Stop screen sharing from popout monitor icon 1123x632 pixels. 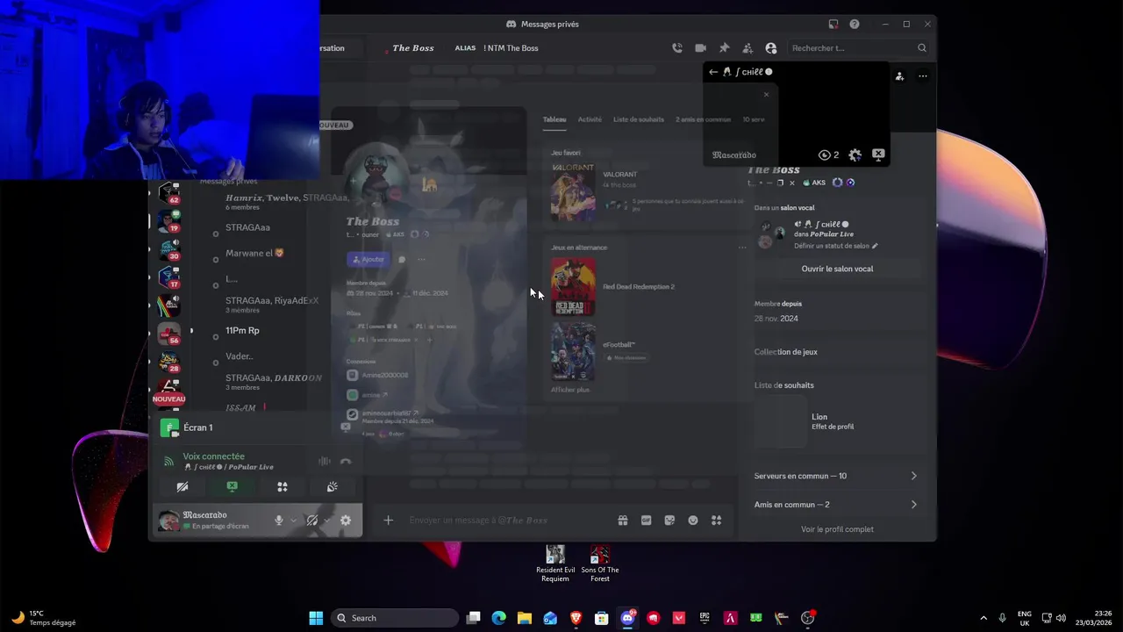878,154
